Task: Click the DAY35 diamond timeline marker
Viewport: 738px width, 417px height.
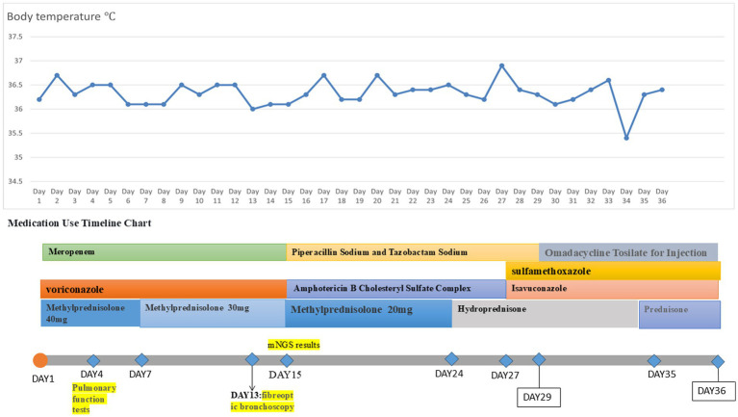Action: point(653,361)
